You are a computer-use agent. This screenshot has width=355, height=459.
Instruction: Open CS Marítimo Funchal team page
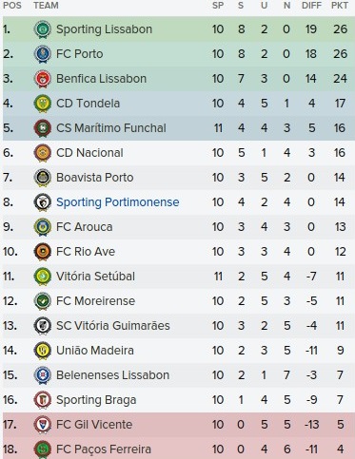click(111, 128)
